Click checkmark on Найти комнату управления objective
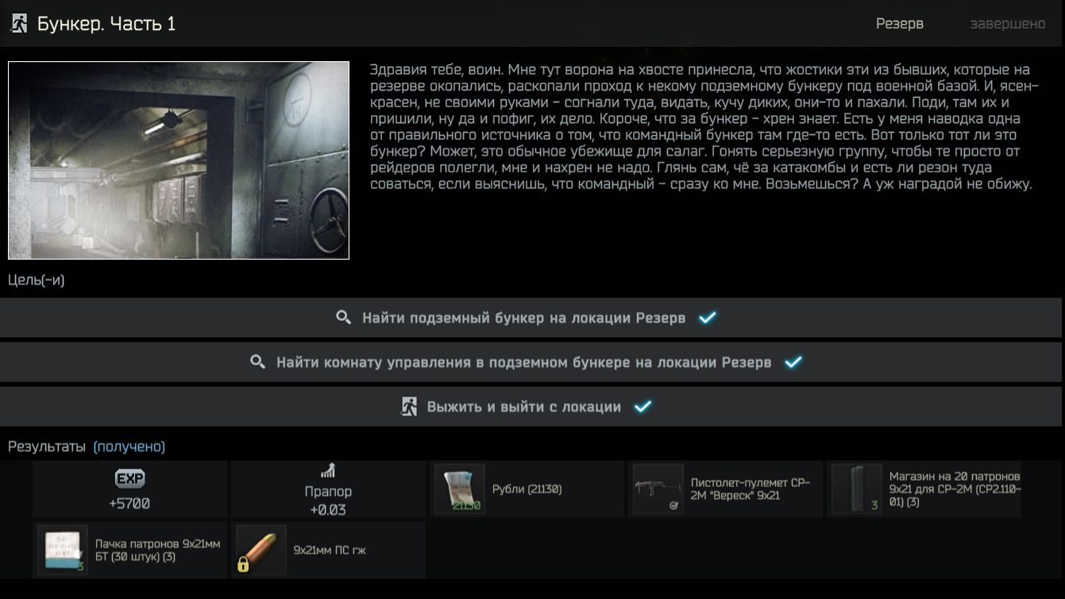Screen dimensions: 1065x599 coord(793,362)
